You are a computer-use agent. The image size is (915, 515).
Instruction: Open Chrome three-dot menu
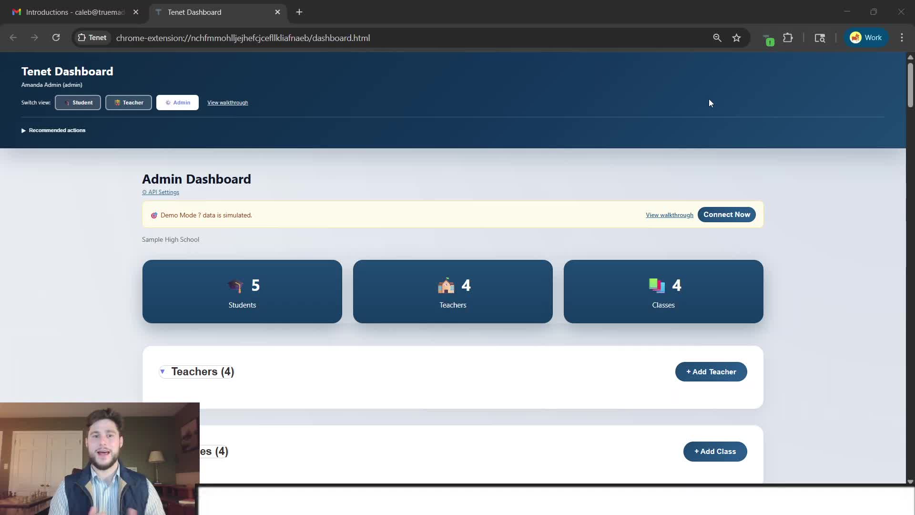click(902, 38)
